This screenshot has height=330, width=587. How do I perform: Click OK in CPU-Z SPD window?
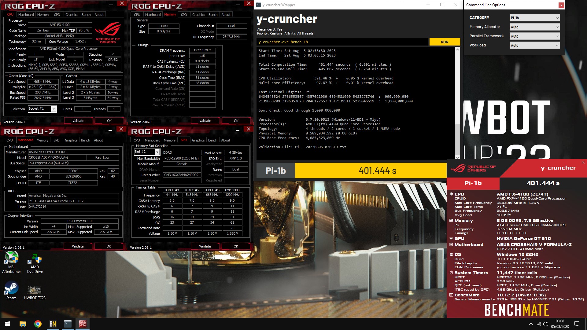coord(236,246)
